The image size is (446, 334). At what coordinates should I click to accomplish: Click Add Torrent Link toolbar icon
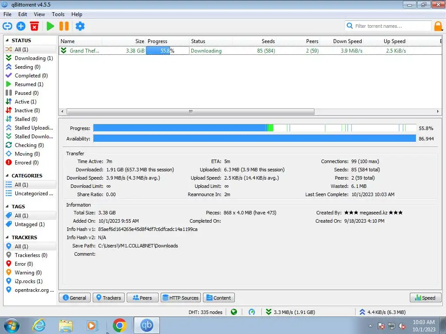point(7,26)
